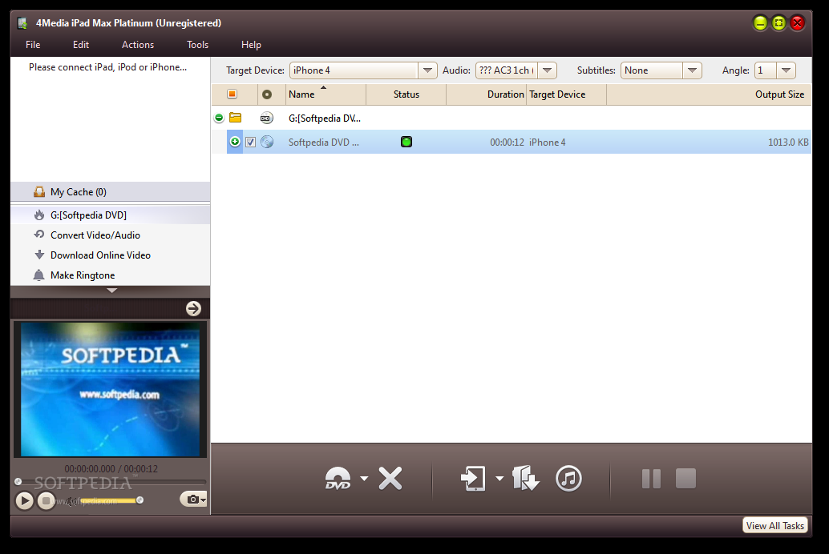Viewport: 829px width, 554px height.
Task: Click the copy to device icon
Action: coord(473,479)
